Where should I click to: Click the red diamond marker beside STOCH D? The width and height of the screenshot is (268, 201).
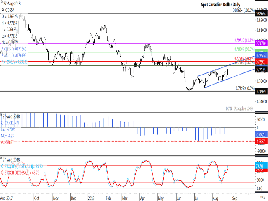click(2, 173)
